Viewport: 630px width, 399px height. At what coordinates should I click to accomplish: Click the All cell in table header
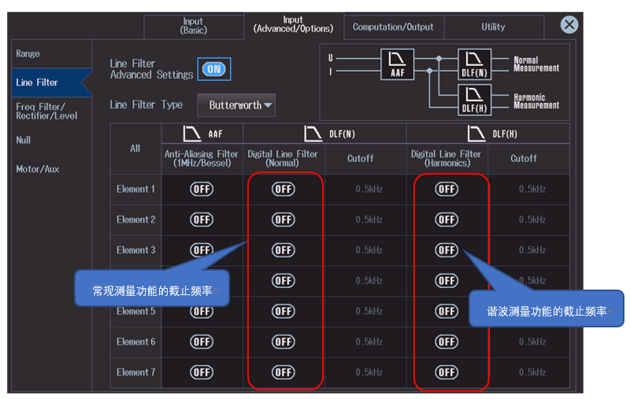(135, 148)
